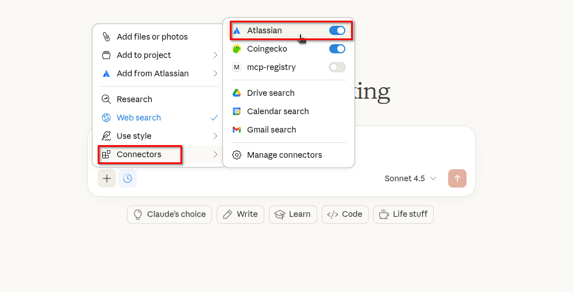Open the Sonnet 4.5 model dropdown

pyautogui.click(x=410, y=178)
